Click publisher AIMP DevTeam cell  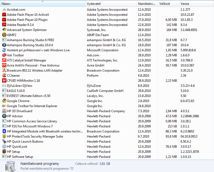point(98,35)
